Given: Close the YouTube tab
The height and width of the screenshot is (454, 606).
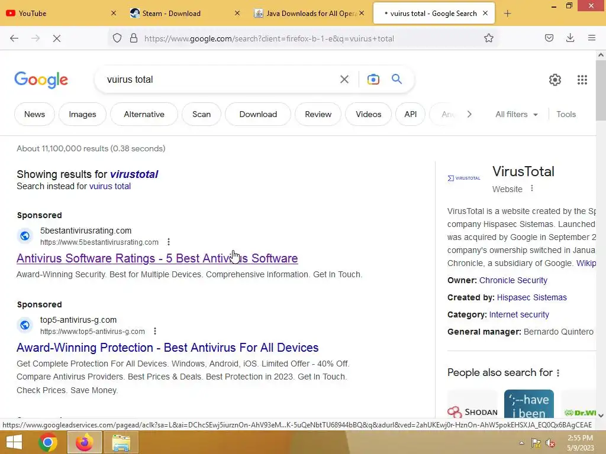Looking at the screenshot, I should coord(114,13).
